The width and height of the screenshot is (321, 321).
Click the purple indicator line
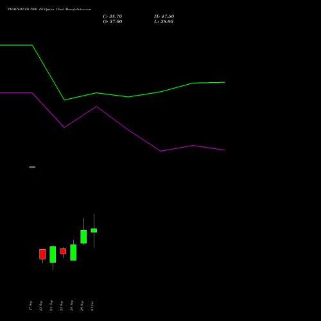pyautogui.click(x=128, y=130)
